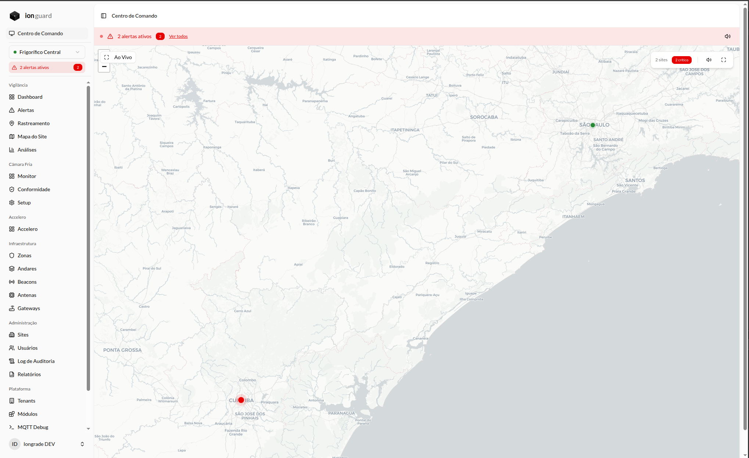
Task: Zoom out the map with minus button
Action: coord(104,67)
